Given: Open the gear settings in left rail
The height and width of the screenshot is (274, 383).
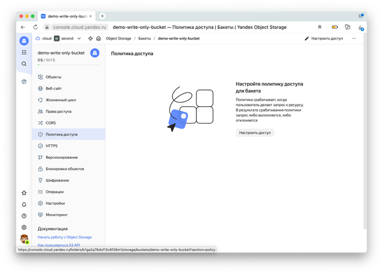Looking at the screenshot, I should (x=24, y=227).
